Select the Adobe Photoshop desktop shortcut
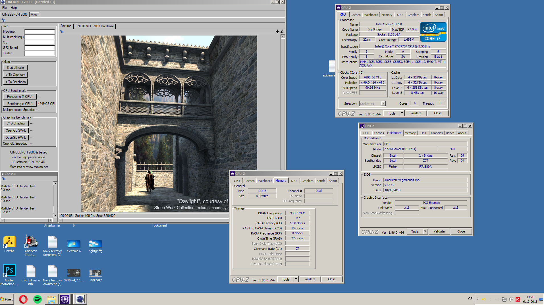Image resolution: width=544 pixels, height=305 pixels. point(9,275)
